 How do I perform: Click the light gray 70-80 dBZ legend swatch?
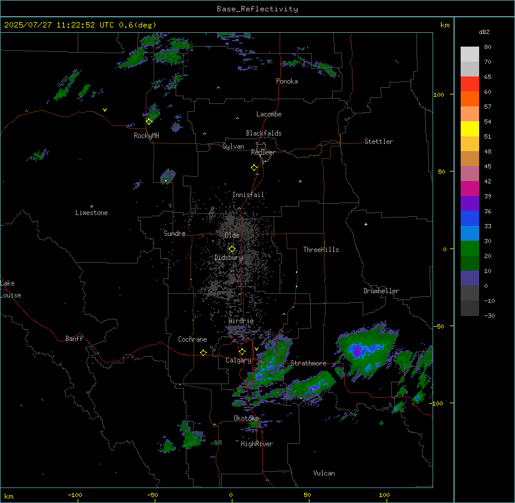470,54
